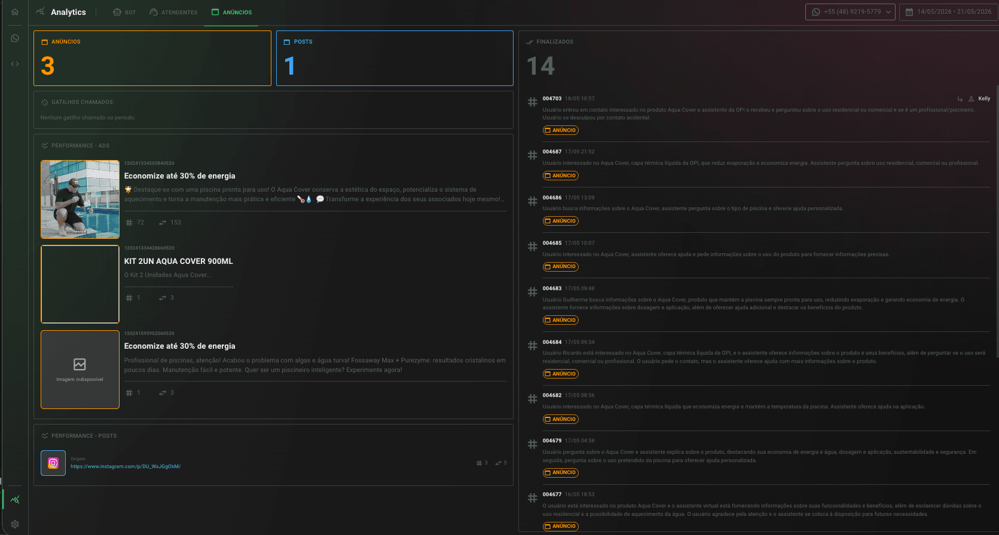Click the attendant name Kelly
The image size is (999, 535).
984,99
